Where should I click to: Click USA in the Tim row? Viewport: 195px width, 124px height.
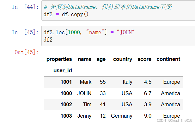(x=127, y=105)
